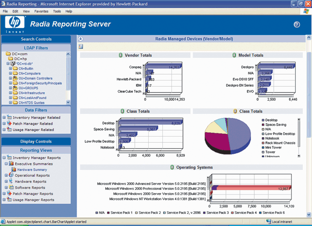Screen dimensions: 312x226
Task: Click the Vendor Totals chart icon
Action: tap(121, 55)
